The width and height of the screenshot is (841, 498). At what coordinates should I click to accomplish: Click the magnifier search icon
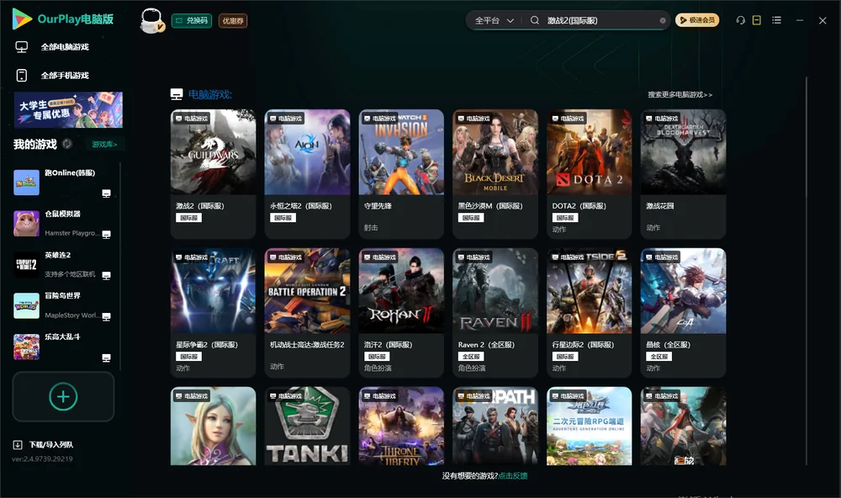[x=534, y=20]
